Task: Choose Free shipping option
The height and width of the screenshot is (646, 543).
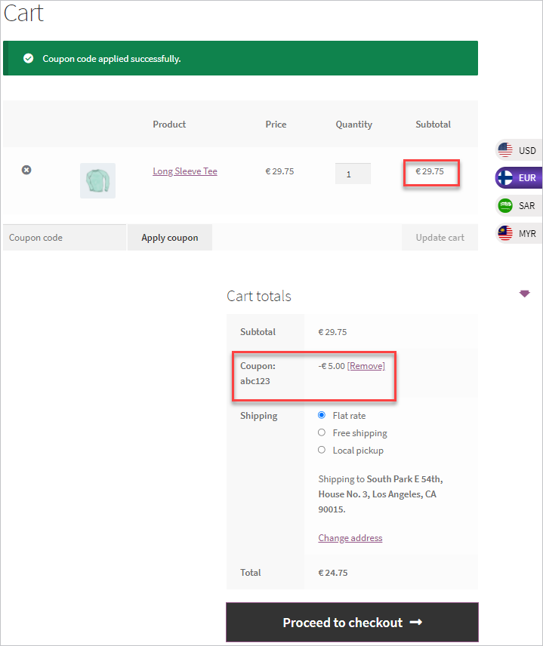Action: point(322,432)
